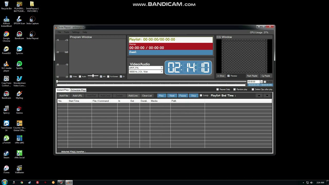Enable the In/Out checkbox
329x185 pixels.
[265, 82]
